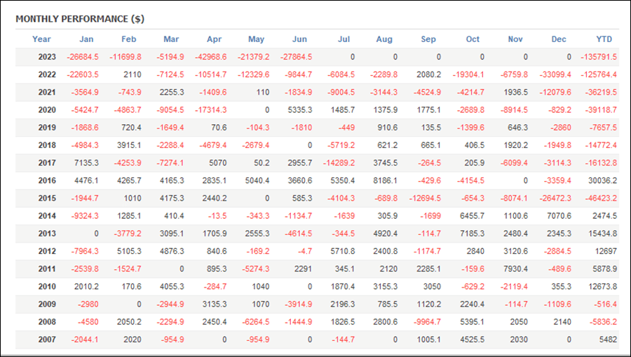Screen dimensions: 631x357
Task: Click the July 2017 value -14289.2
Action: tap(339, 163)
